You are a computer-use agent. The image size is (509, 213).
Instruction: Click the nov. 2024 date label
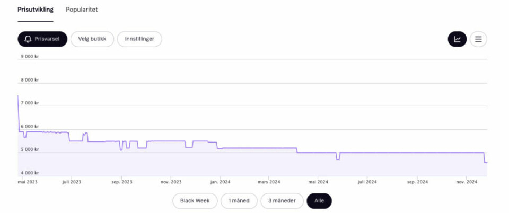coord(467,182)
